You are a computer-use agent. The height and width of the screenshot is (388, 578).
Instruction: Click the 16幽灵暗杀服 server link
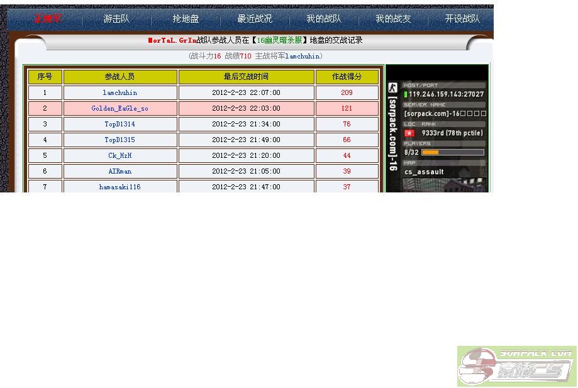click(279, 40)
